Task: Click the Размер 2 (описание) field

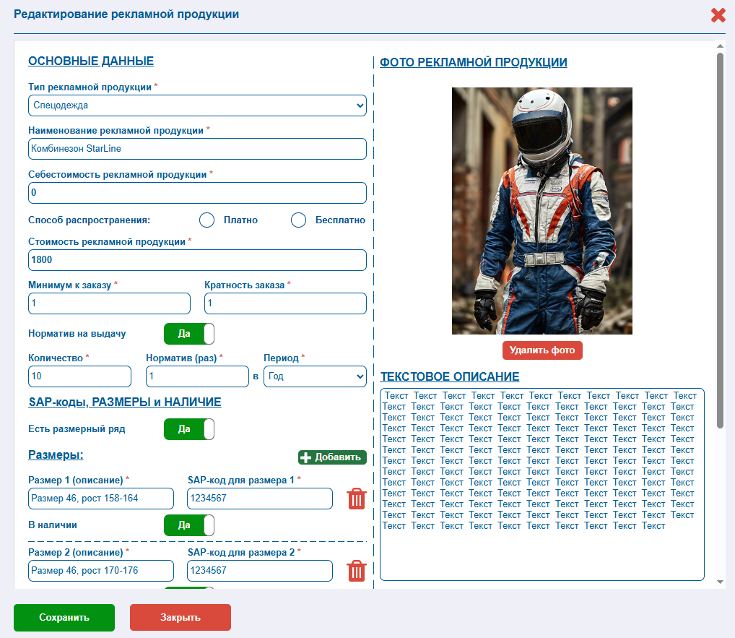Action: point(101,571)
